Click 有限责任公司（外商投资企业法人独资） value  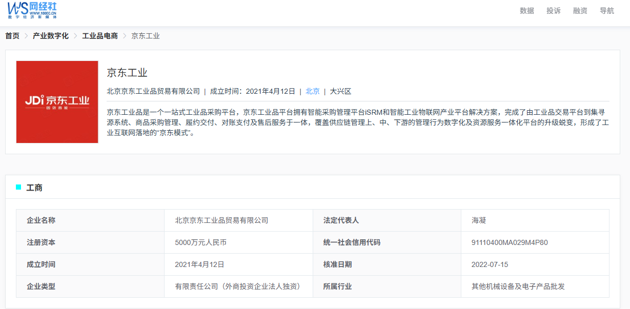pos(238,286)
